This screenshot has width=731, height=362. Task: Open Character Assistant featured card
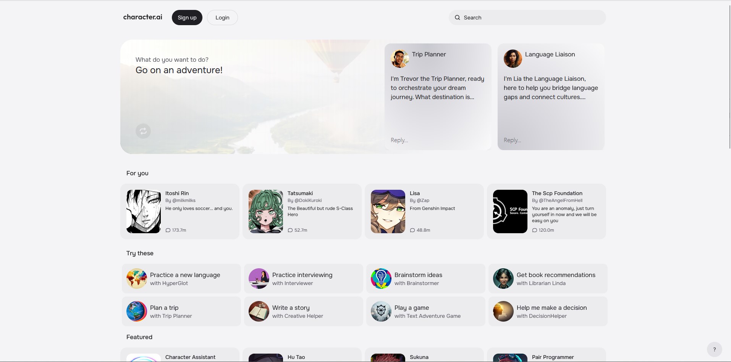click(x=180, y=355)
